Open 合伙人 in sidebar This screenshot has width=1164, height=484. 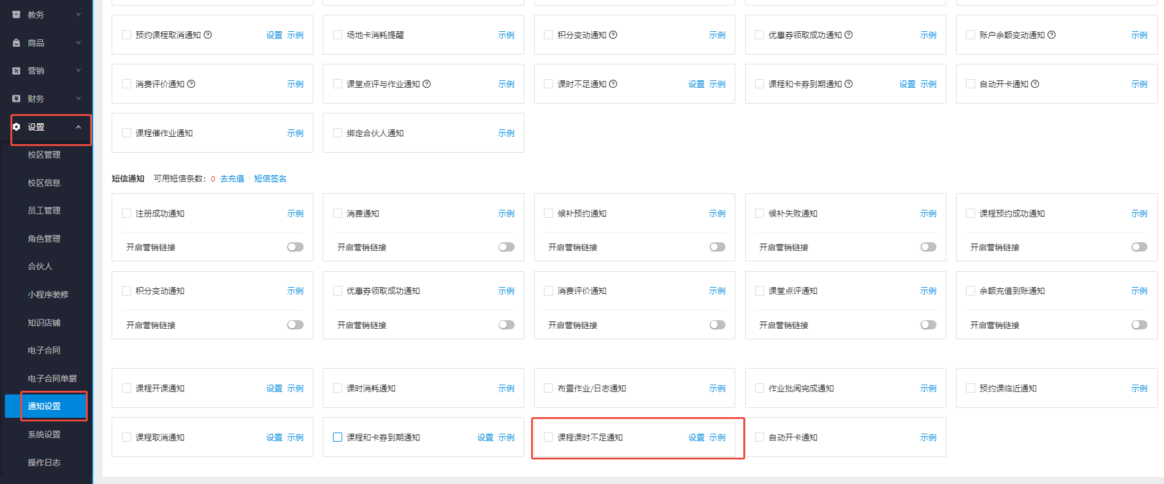(40, 266)
